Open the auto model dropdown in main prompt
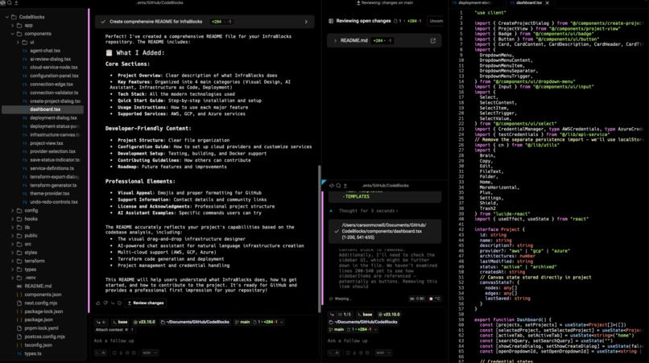Viewport: 649px width, 363px height. [x=150, y=353]
